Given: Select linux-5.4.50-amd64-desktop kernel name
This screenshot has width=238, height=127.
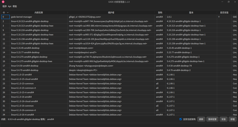Looking at the screenshot, I should tap(24, 66).
